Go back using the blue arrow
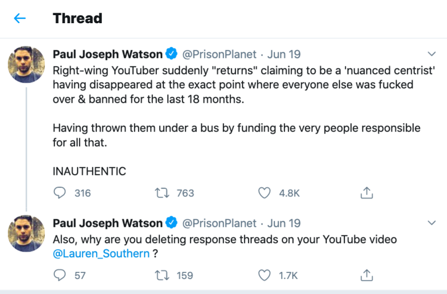 20,19
